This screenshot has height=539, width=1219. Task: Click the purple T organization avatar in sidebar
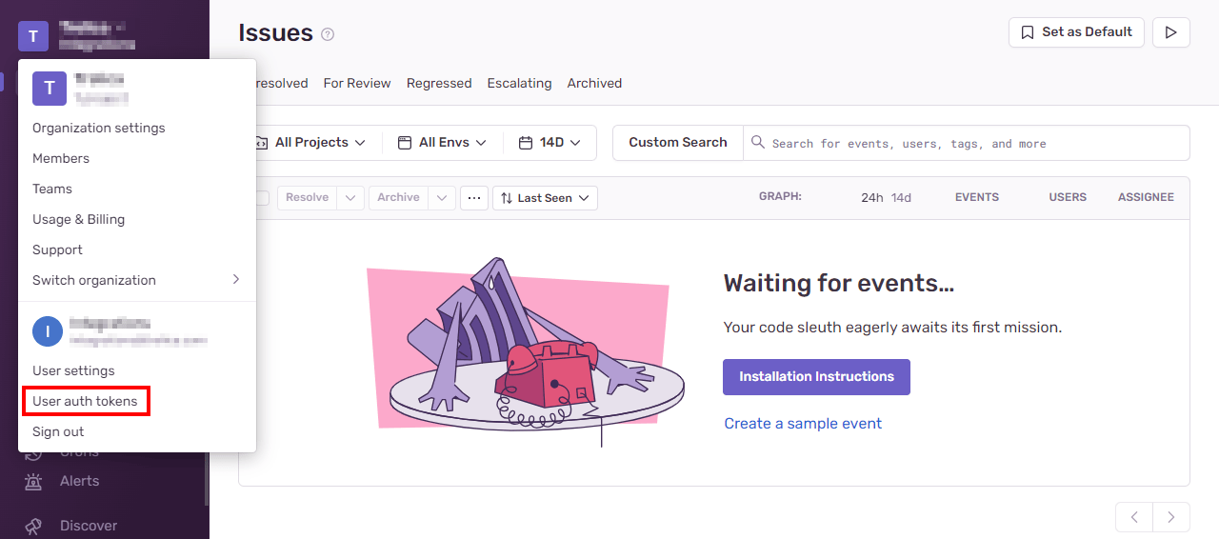click(x=32, y=36)
